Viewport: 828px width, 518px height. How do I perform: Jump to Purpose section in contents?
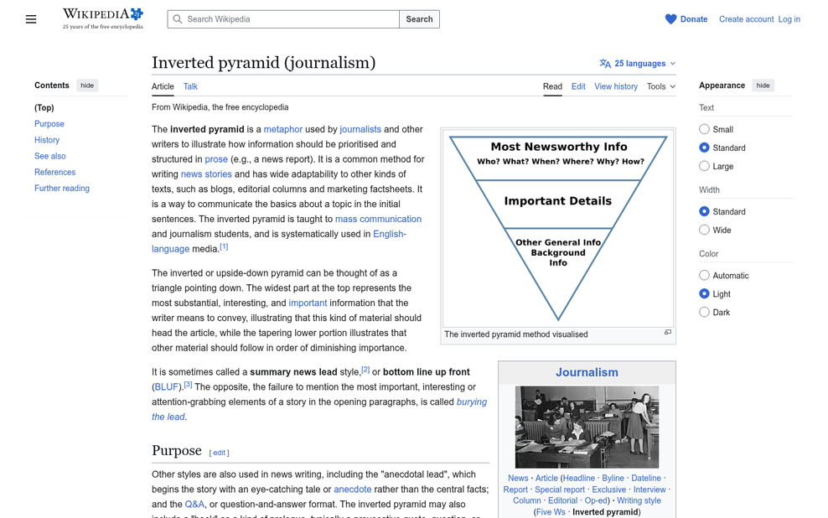(49, 123)
